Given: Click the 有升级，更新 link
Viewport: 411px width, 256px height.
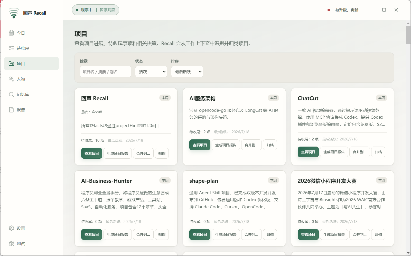Looking at the screenshot, I should point(347,10).
